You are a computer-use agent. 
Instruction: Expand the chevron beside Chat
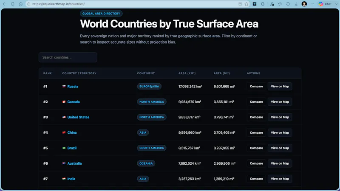pyautogui.click(x=336, y=4)
